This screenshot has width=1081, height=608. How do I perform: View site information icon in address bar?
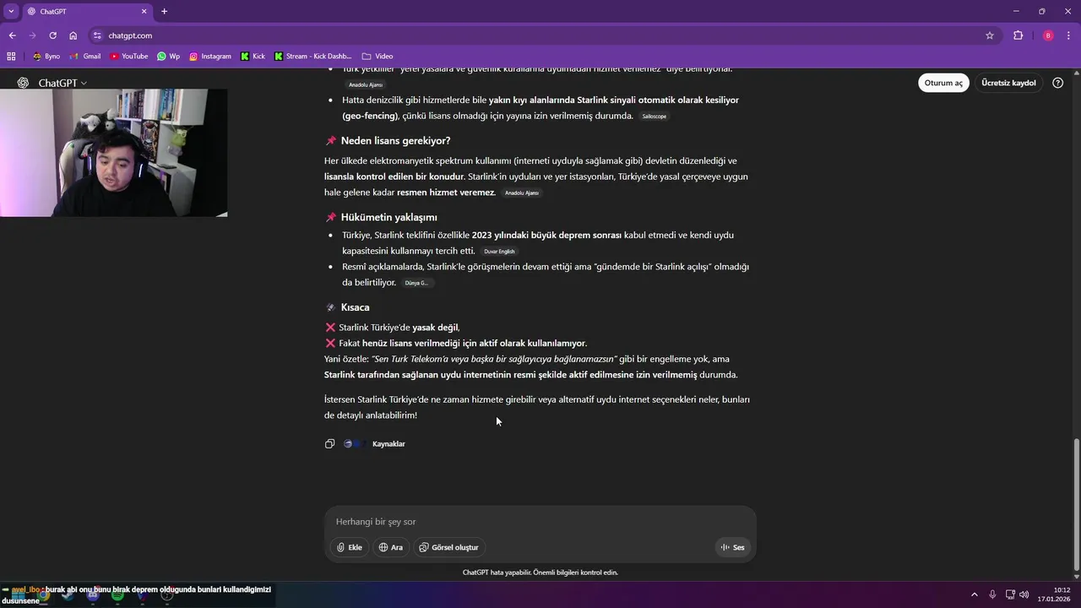click(x=98, y=35)
